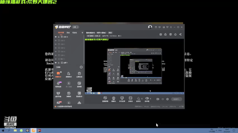The width and height of the screenshot is (238, 133).
Task: Click the gift box icon in header
Action: click(x=161, y=34)
